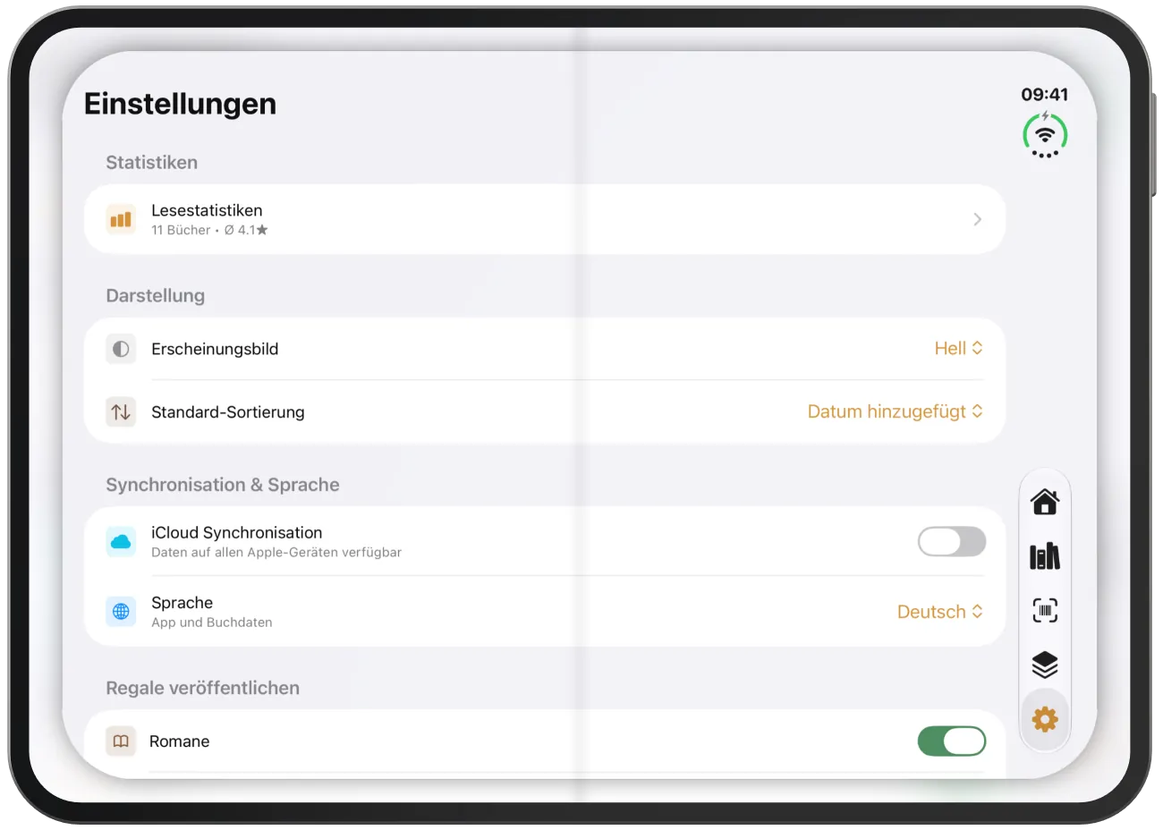Enable the iCloud Synchronisation switch

point(952,541)
